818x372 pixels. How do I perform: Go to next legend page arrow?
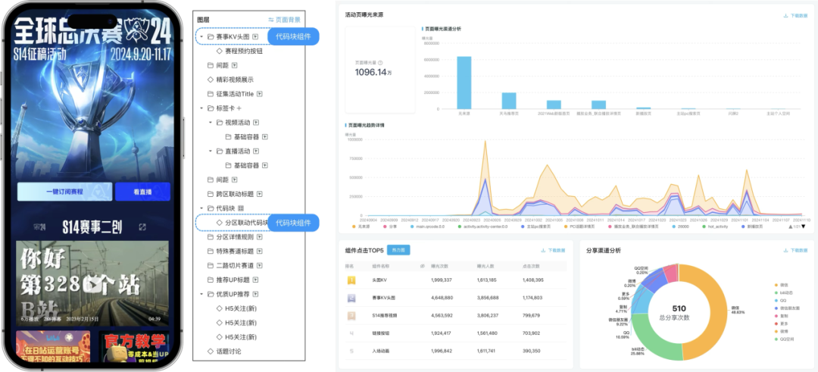coord(803,227)
